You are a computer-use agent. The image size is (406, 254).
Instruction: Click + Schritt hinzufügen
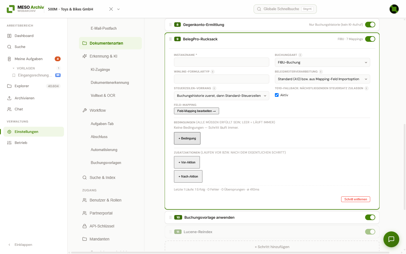[x=272, y=247]
